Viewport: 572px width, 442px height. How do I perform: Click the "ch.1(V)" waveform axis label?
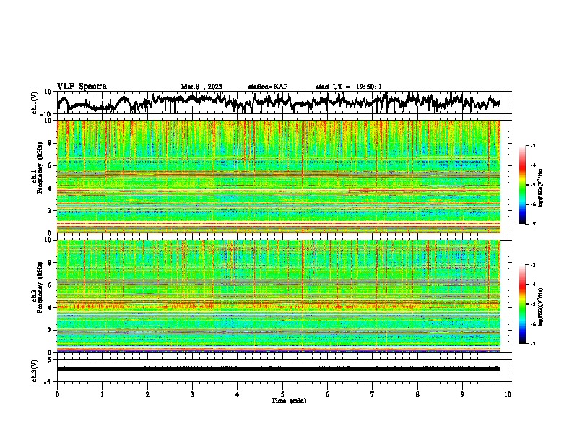pos(35,103)
